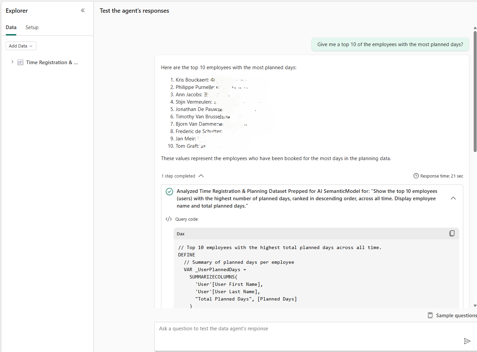Click the Sample questions notebook icon
477x352 pixels.
(x=430, y=315)
